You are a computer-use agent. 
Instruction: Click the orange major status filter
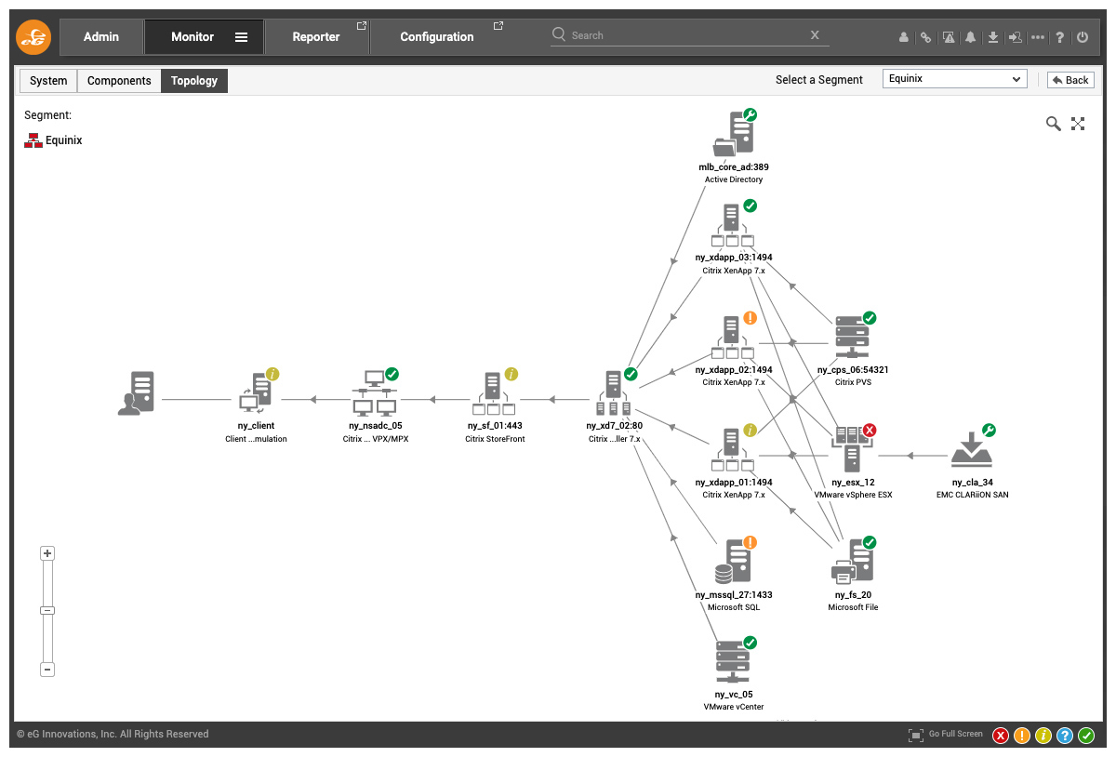1022,736
